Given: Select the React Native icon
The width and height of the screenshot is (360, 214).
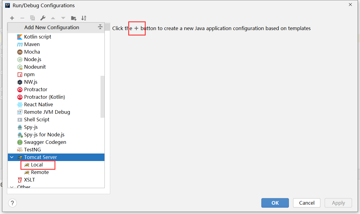Looking at the screenshot, I should tap(20, 104).
